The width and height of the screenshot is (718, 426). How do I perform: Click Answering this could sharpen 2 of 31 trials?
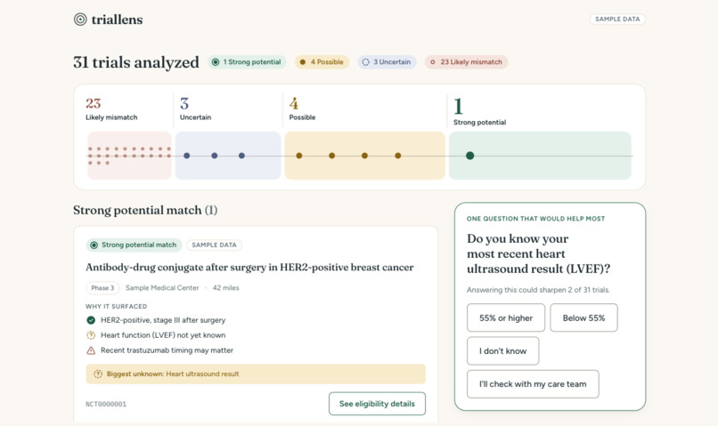point(538,290)
